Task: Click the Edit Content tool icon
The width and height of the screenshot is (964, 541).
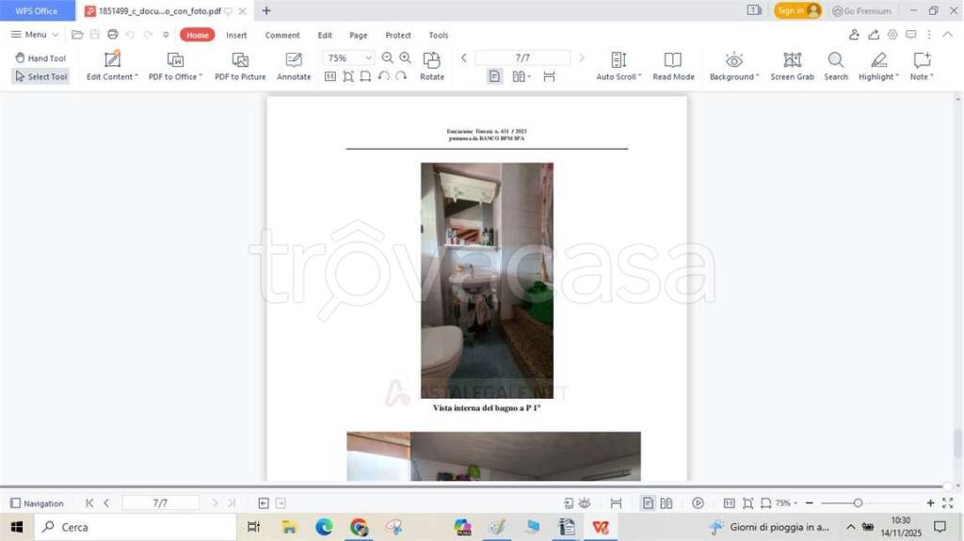Action: click(x=112, y=60)
